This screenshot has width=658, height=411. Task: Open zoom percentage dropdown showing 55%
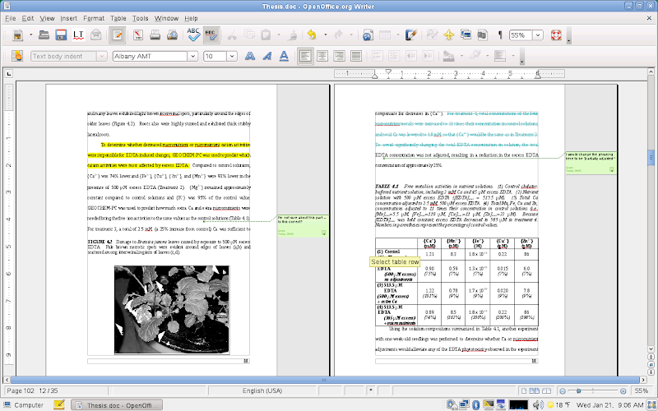point(538,35)
